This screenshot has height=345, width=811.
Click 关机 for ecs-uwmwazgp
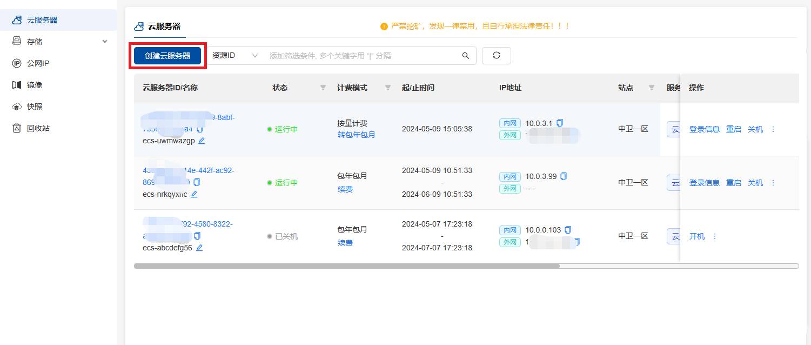[x=755, y=130]
